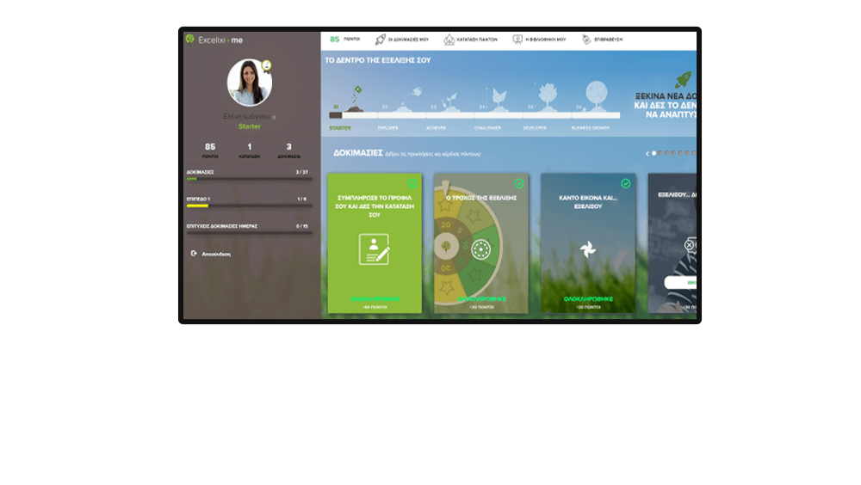Click the seed sprout icon at level 01
This screenshot has height=485, width=861.
pyautogui.click(x=356, y=98)
